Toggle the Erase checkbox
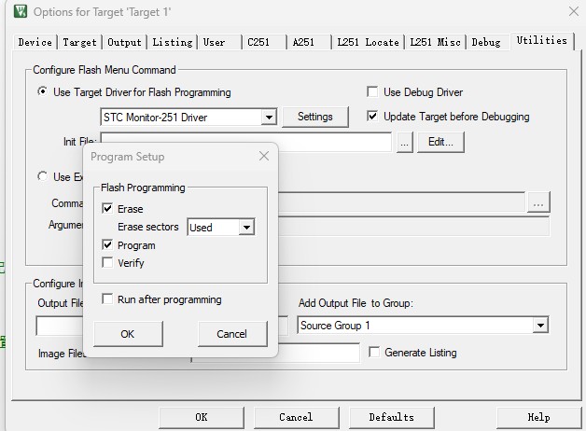Image resolution: width=586 pixels, height=431 pixels. coord(108,209)
